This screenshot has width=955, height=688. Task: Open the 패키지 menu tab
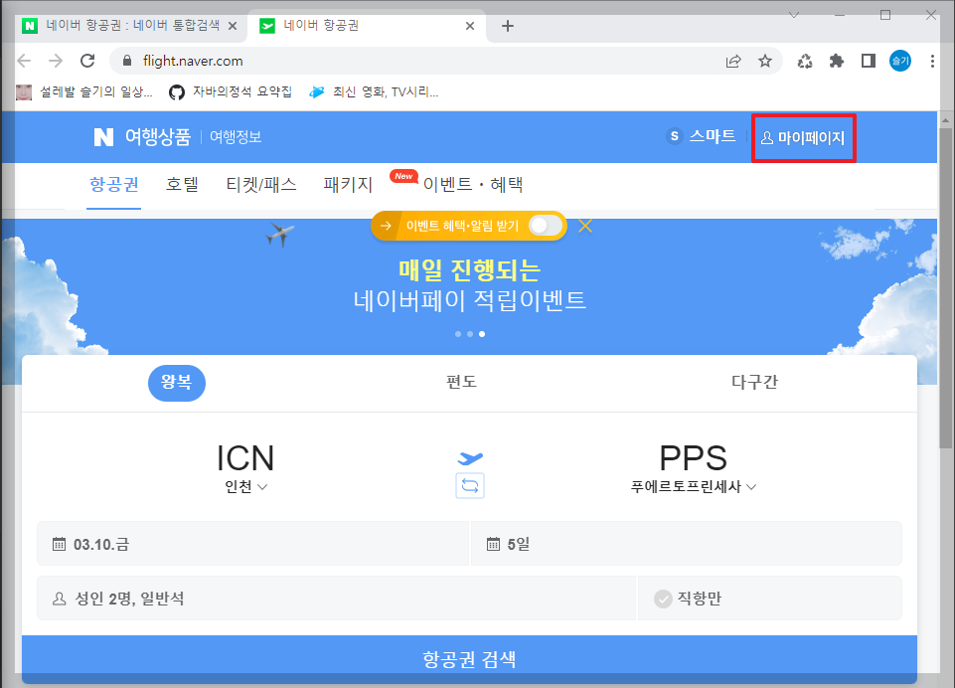348,184
